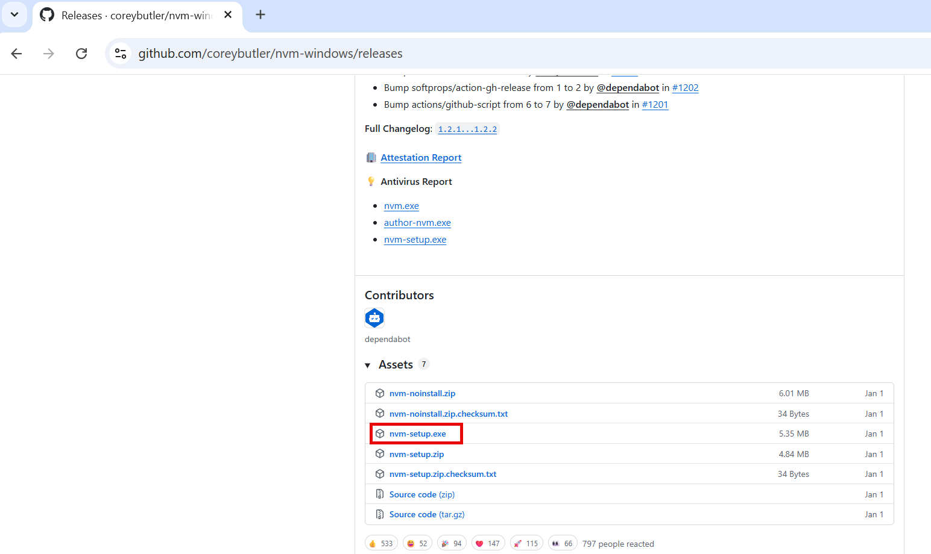The height and width of the screenshot is (554, 931).
Task: Toggle eyes reaction with 66
Action: (x=563, y=543)
